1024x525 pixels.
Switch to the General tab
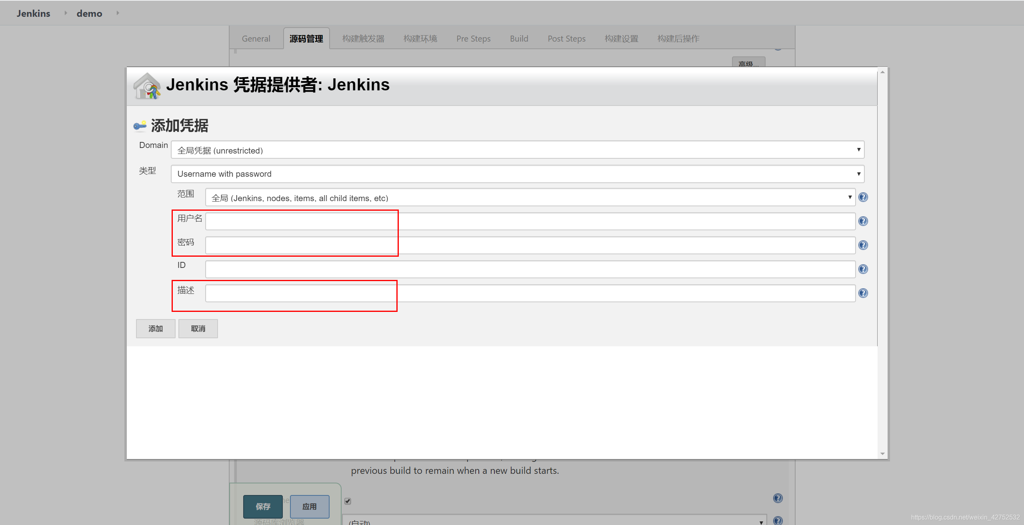256,39
